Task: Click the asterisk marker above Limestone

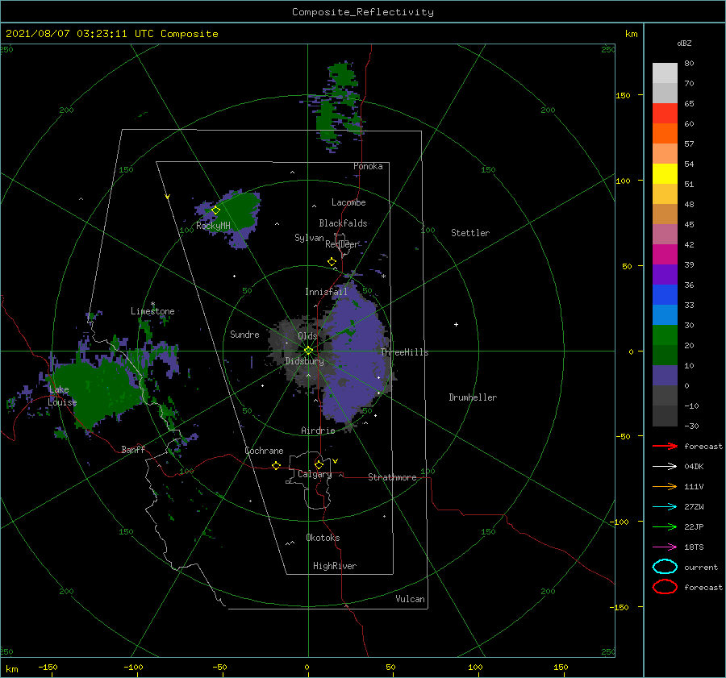Action: 152,304
